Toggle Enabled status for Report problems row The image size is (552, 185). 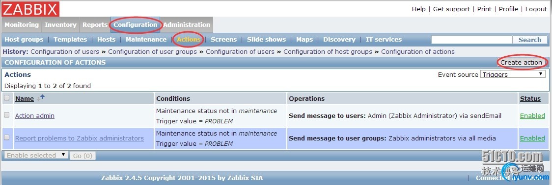click(532, 138)
